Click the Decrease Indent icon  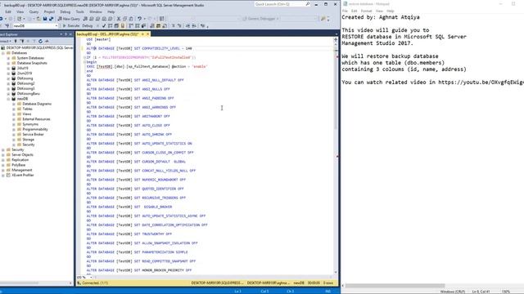[x=187, y=25]
